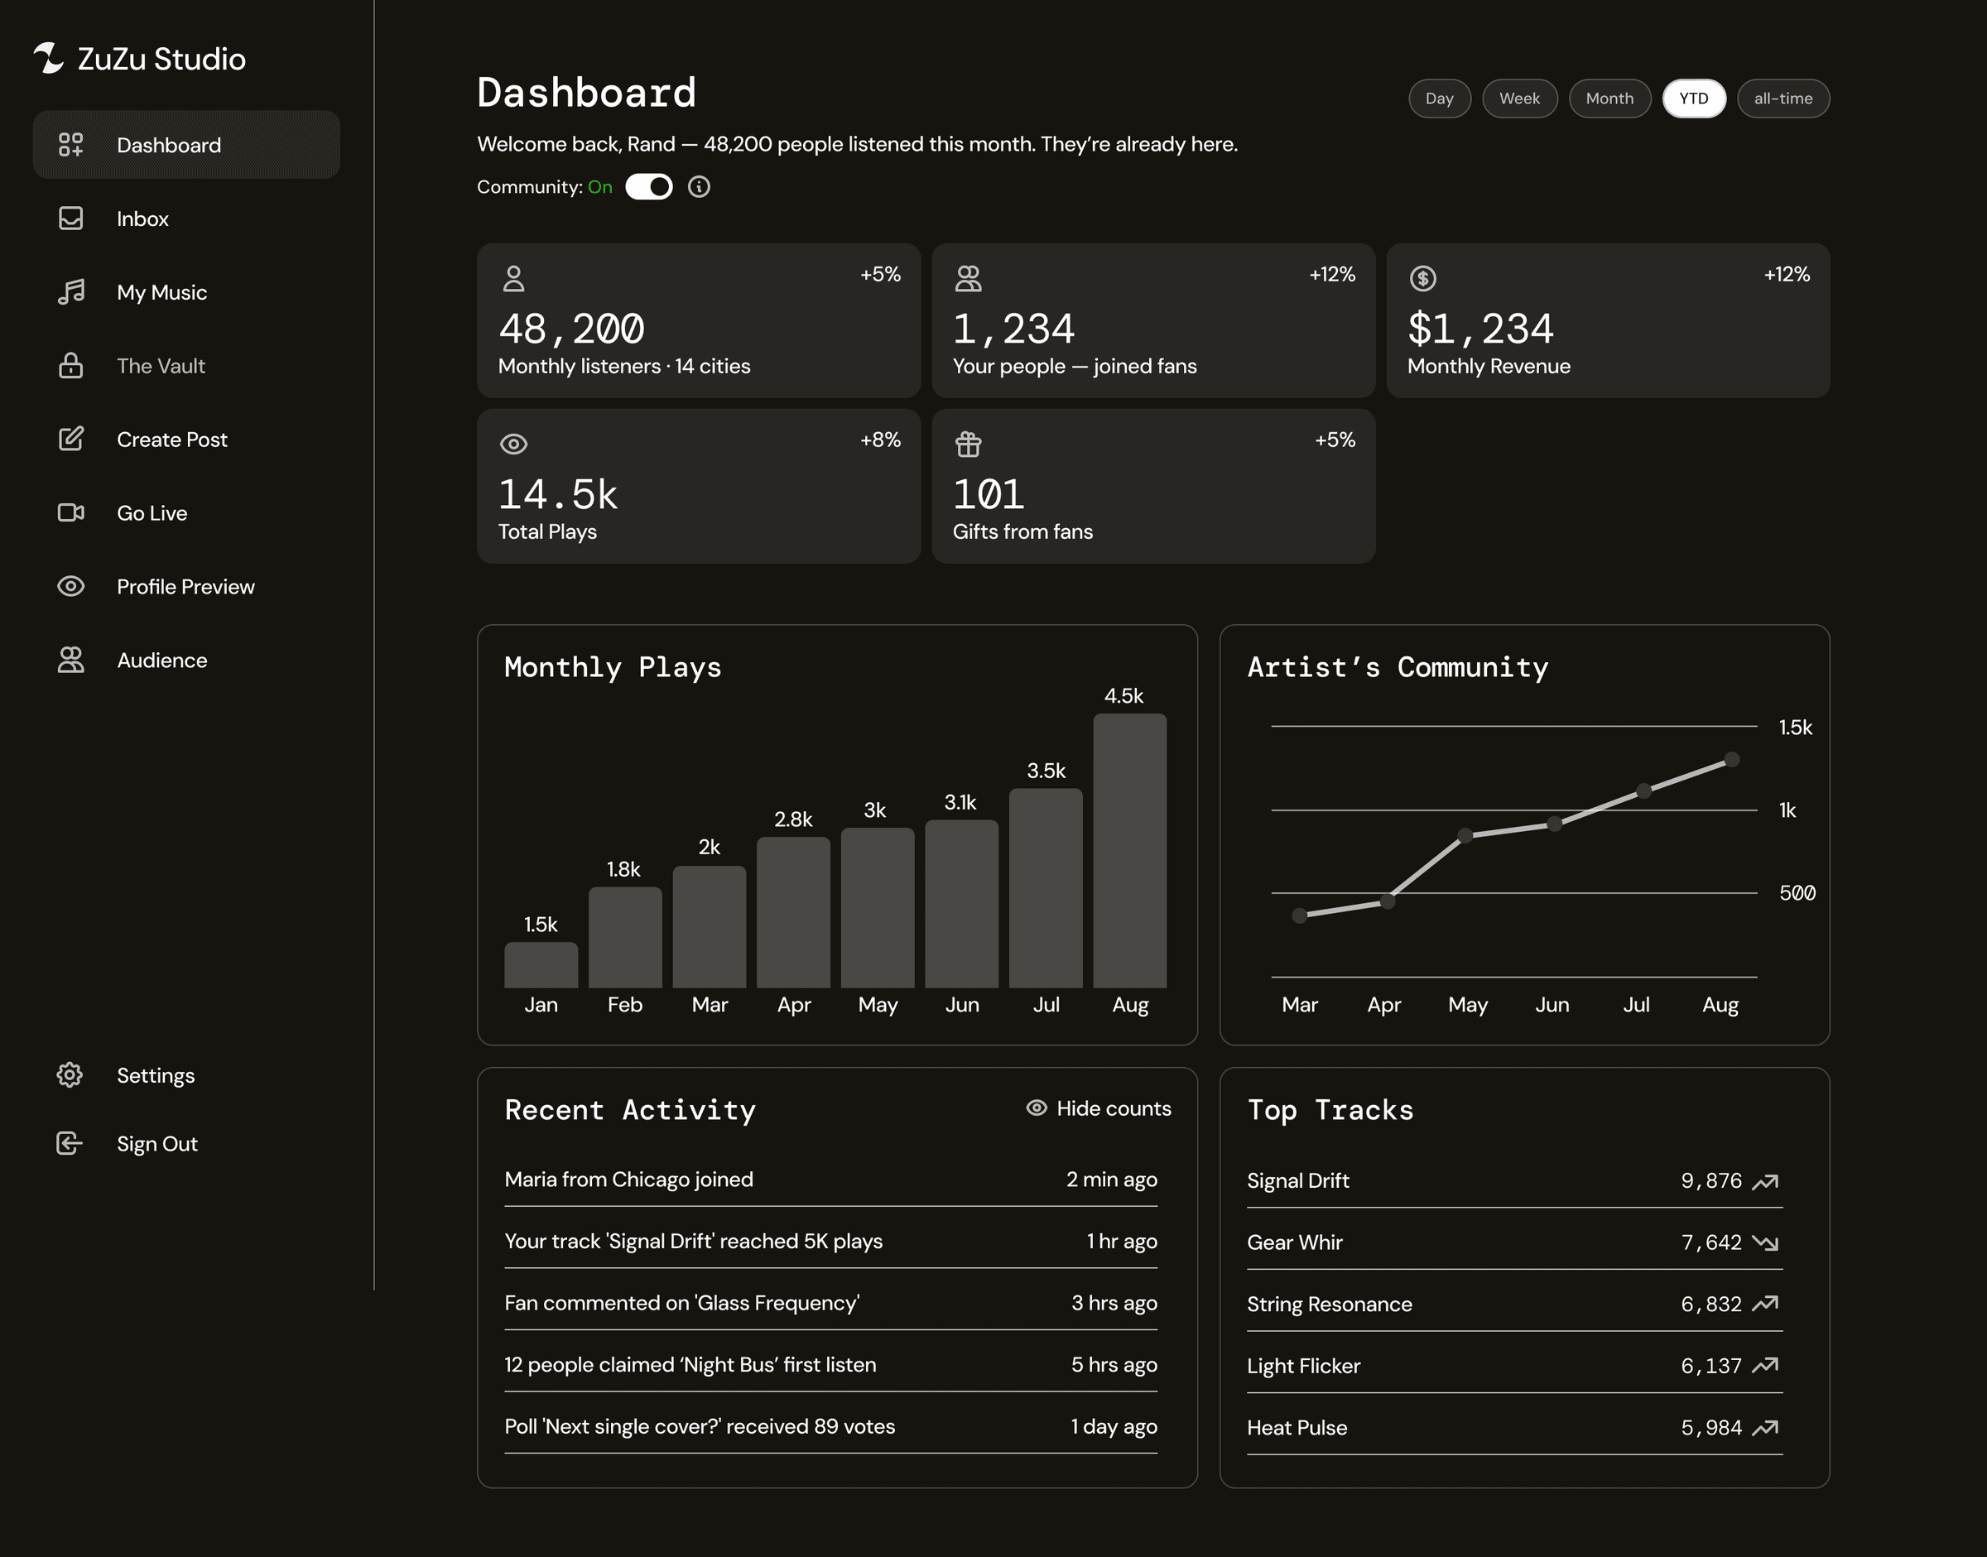Click the Community info icon
The image size is (1987, 1557).
tap(700, 187)
